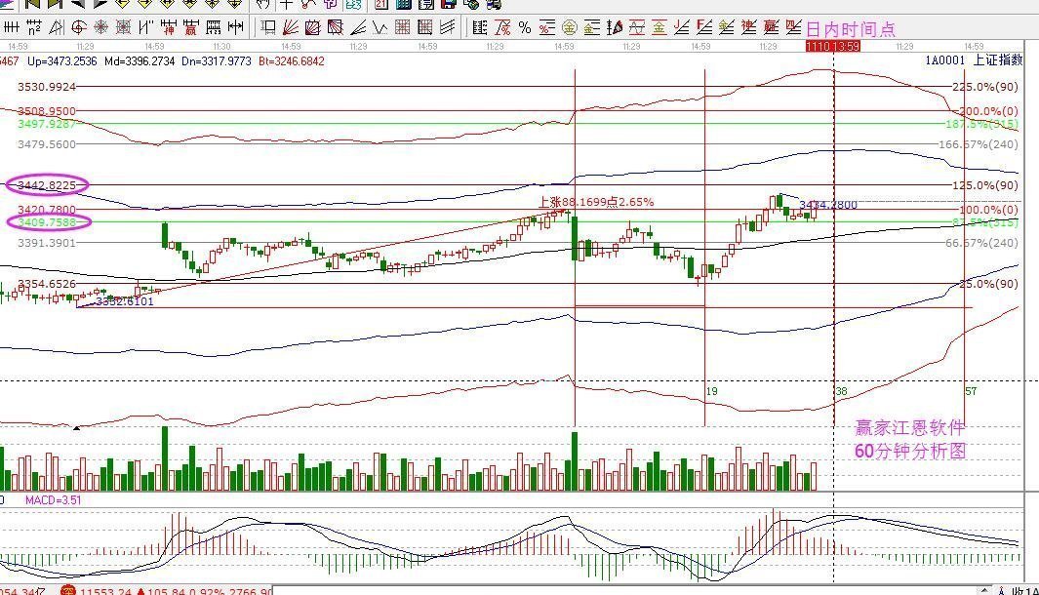Click the plain percent symbol tool
Screen dimensions: 1039x595
click(x=525, y=27)
